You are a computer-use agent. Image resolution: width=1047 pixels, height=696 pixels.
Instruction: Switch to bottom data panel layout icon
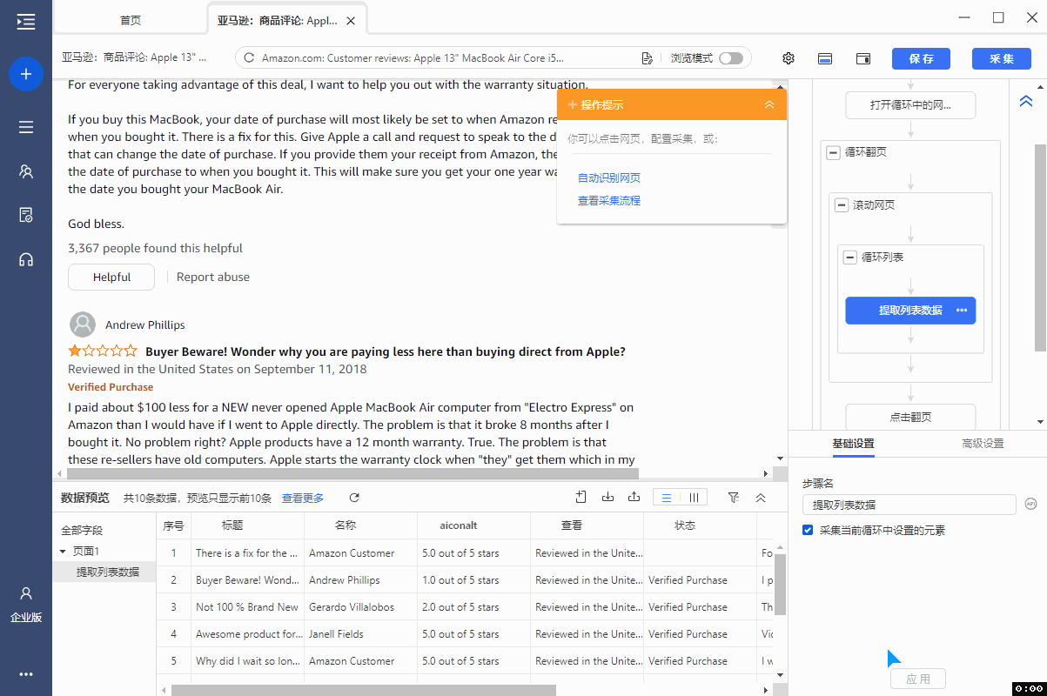pyautogui.click(x=825, y=58)
